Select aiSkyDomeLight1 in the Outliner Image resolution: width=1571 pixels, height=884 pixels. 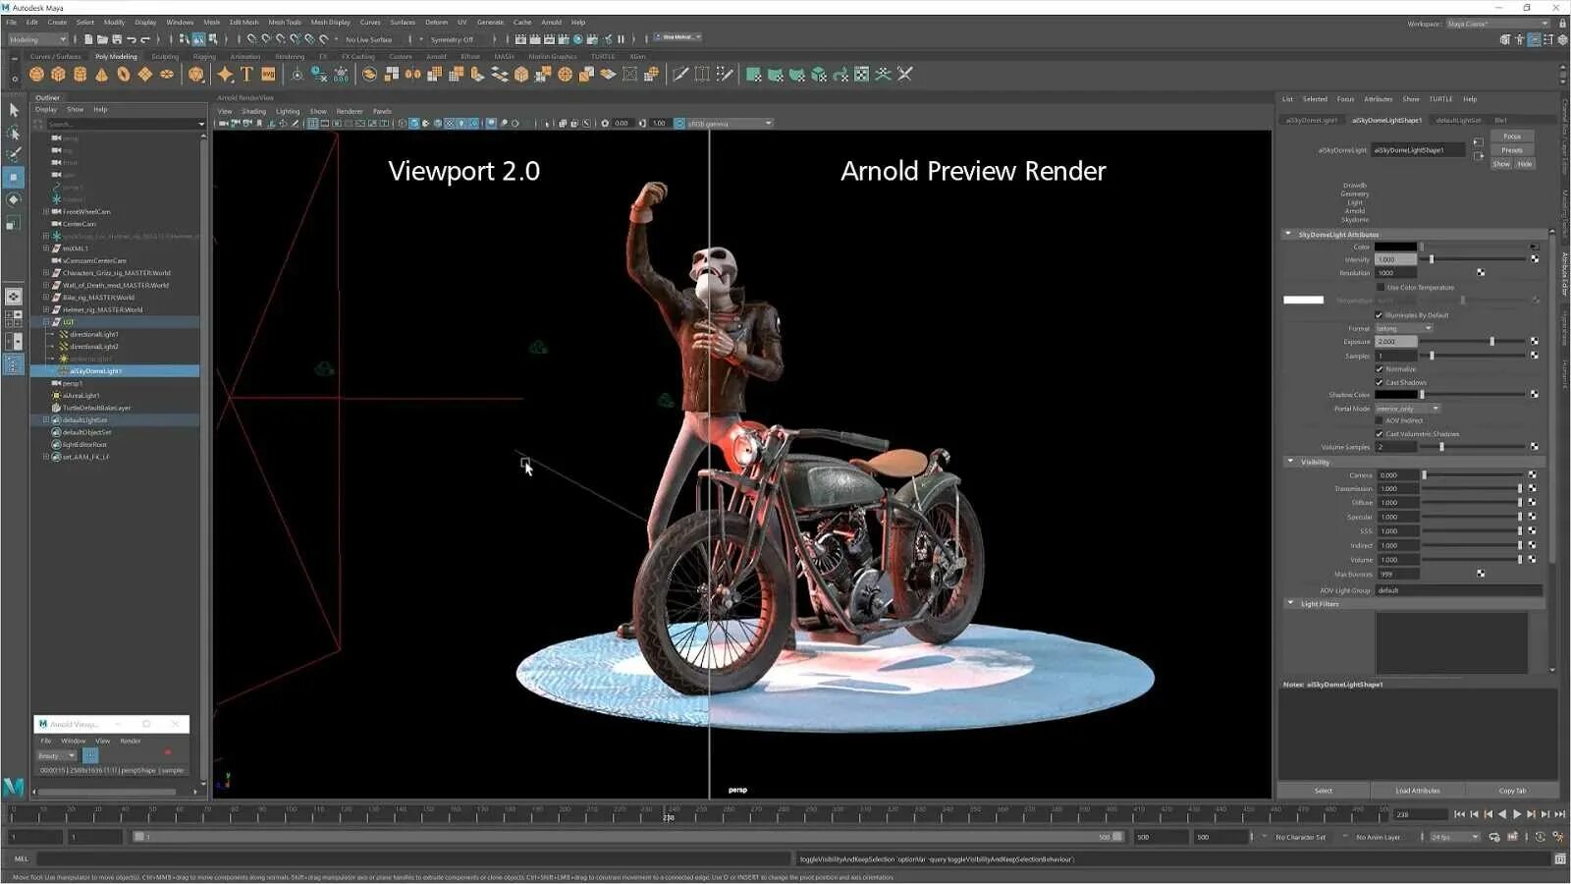(115, 371)
